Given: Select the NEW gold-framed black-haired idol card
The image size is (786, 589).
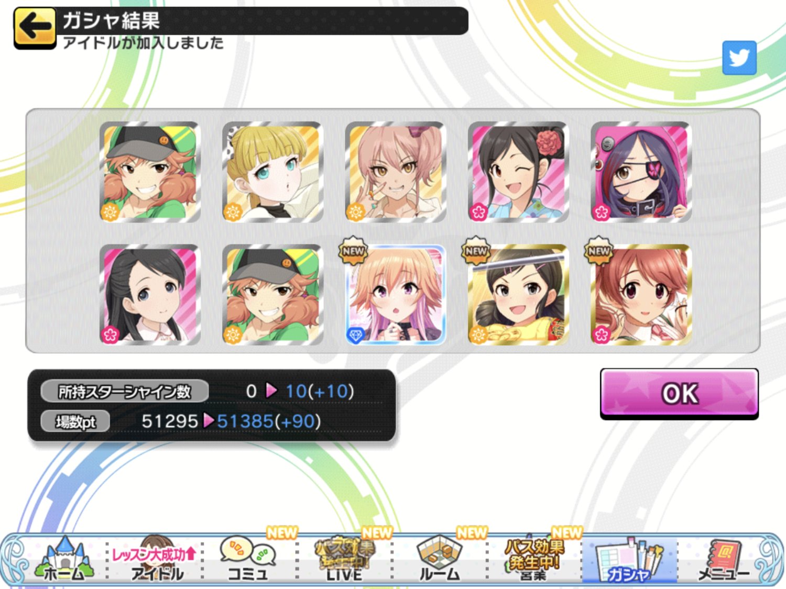Looking at the screenshot, I should tap(518, 294).
